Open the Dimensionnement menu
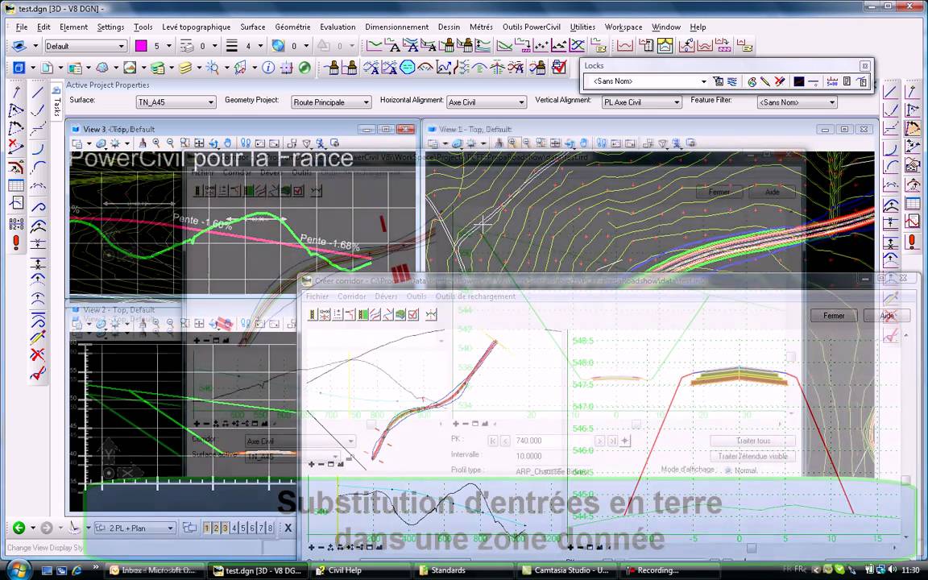This screenshot has width=928, height=580. coord(396,27)
